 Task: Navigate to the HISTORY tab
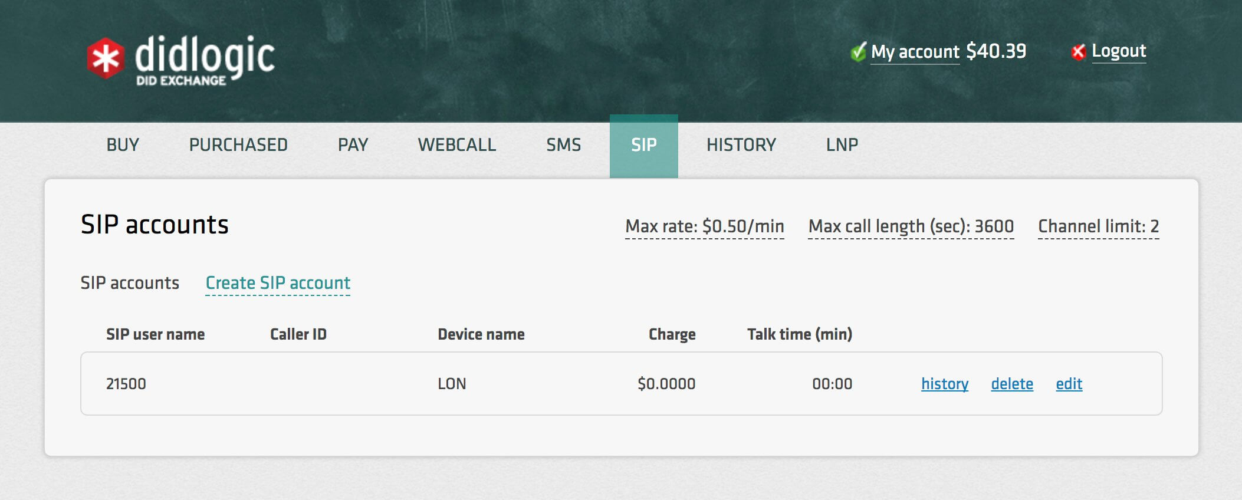741,145
